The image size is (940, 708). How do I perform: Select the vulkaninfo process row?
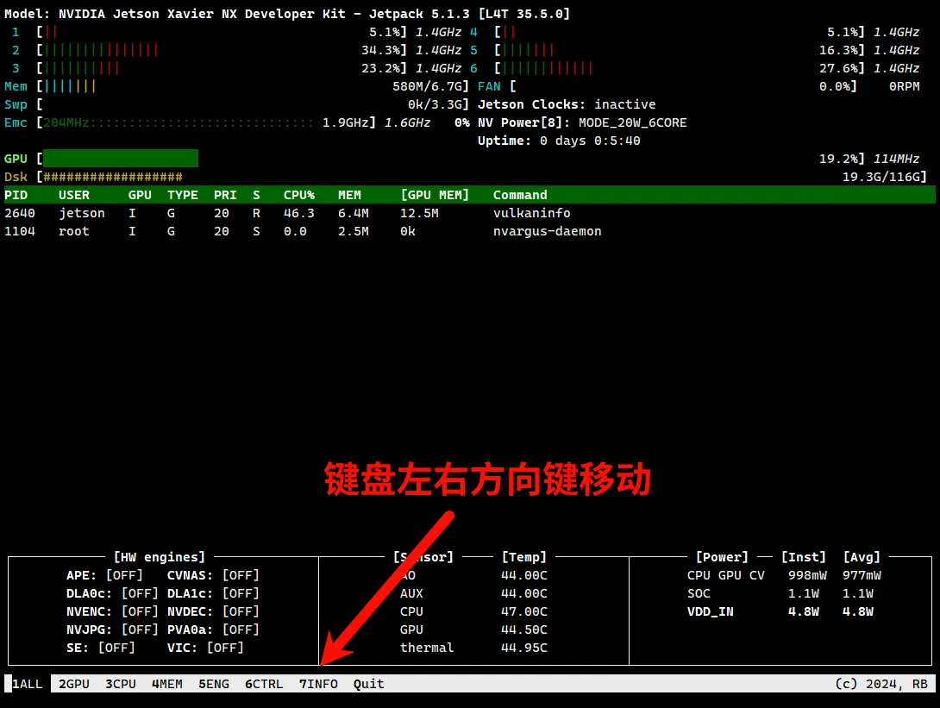(x=469, y=213)
